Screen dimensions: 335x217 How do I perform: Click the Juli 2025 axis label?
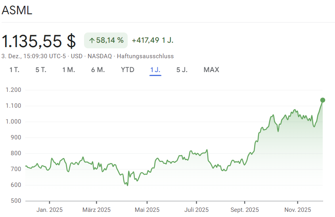[197, 210]
